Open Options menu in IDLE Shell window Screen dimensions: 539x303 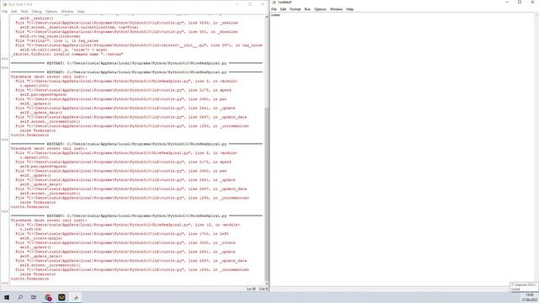[x=51, y=11]
